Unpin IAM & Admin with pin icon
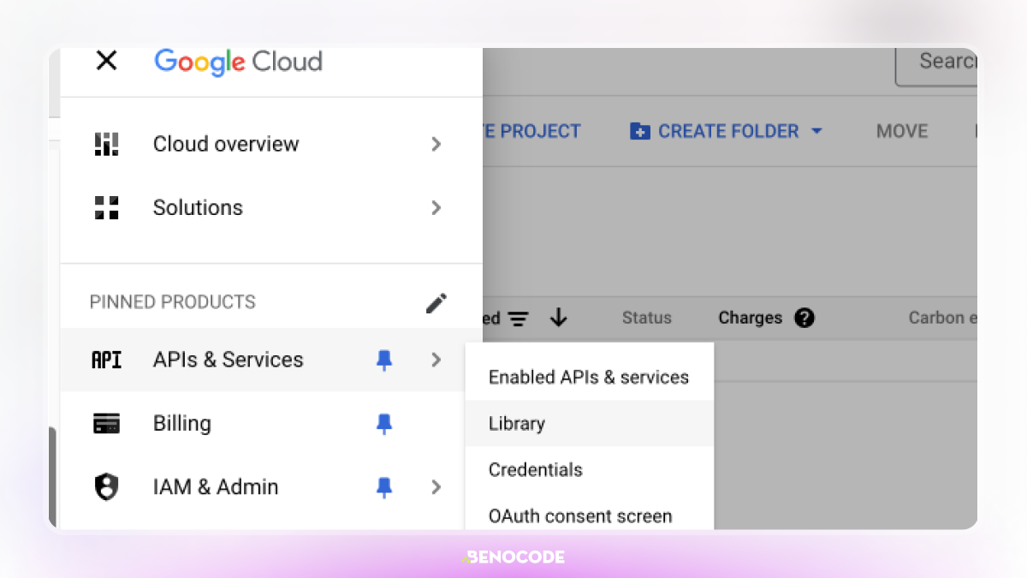Viewport: 1027px width, 578px height. [384, 487]
